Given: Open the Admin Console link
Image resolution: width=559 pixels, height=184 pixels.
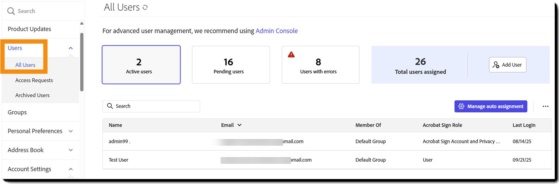Looking at the screenshot, I should coord(277,31).
